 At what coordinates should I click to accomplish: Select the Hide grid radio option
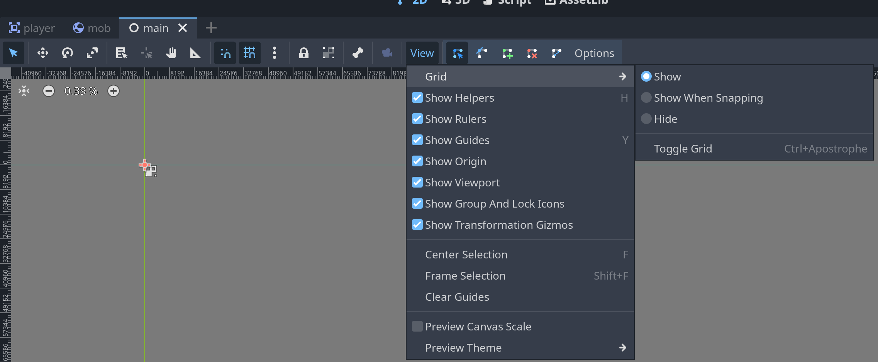646,119
